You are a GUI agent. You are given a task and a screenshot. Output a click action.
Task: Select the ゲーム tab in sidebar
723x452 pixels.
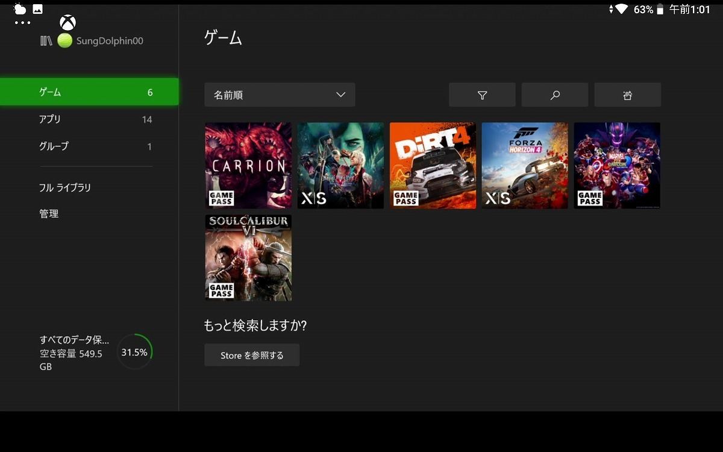pyautogui.click(x=89, y=92)
